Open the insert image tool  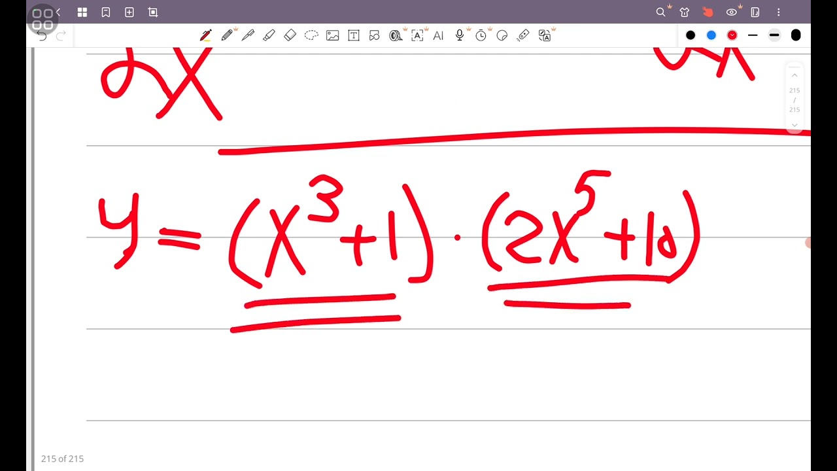333,35
